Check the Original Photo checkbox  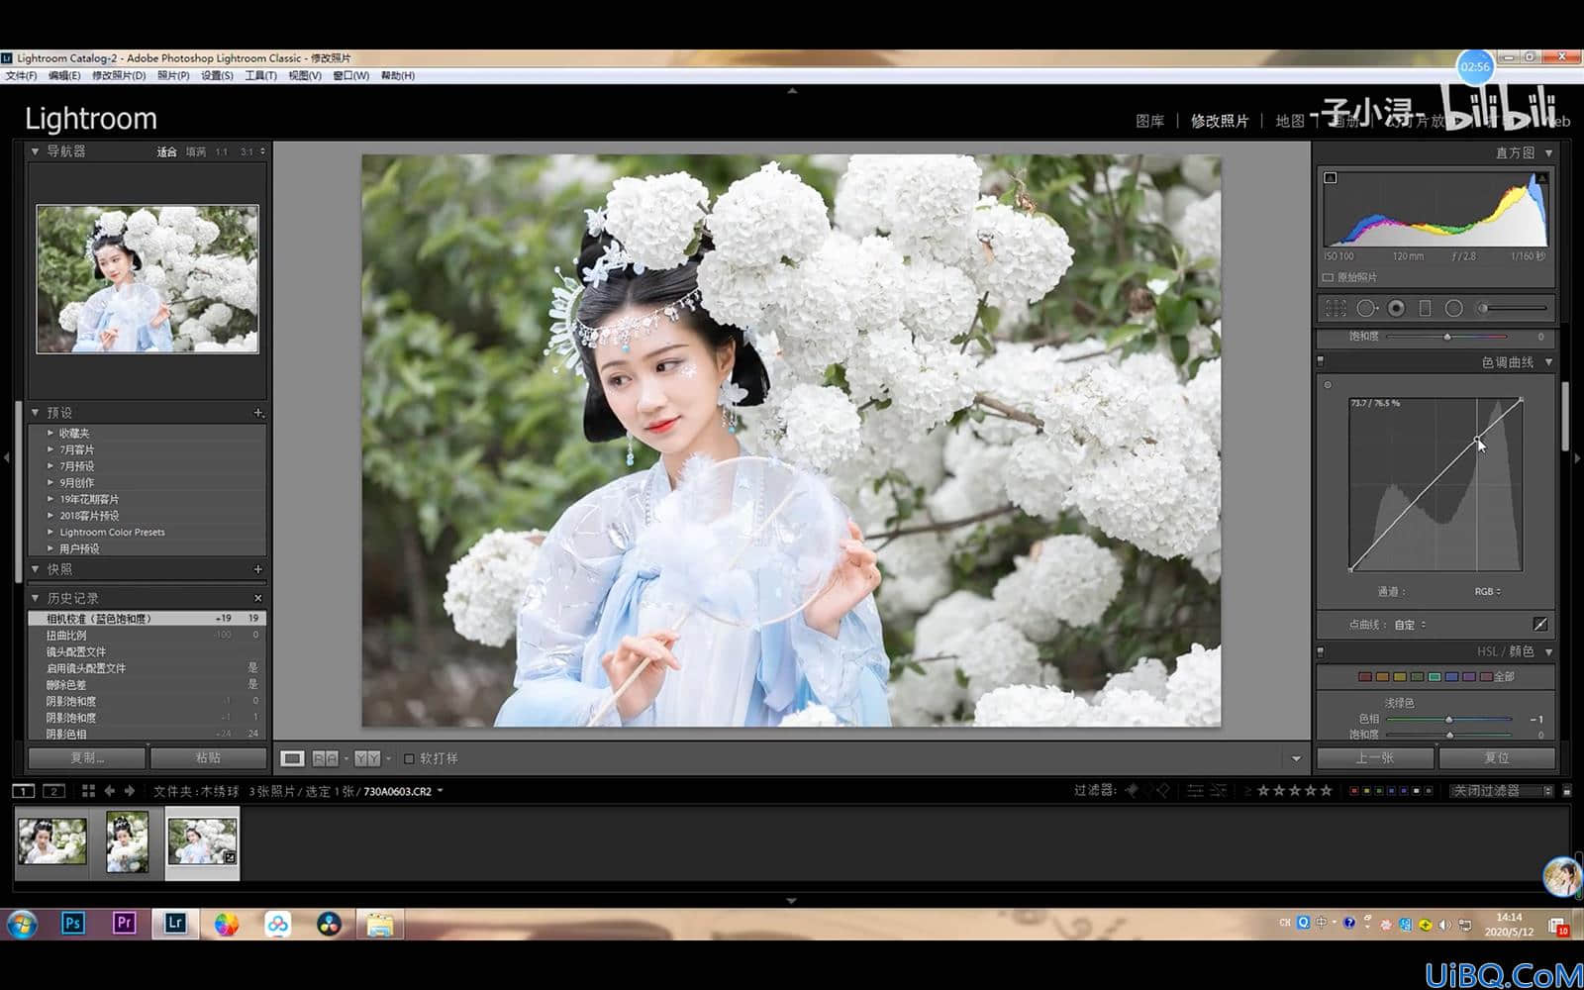1328,277
